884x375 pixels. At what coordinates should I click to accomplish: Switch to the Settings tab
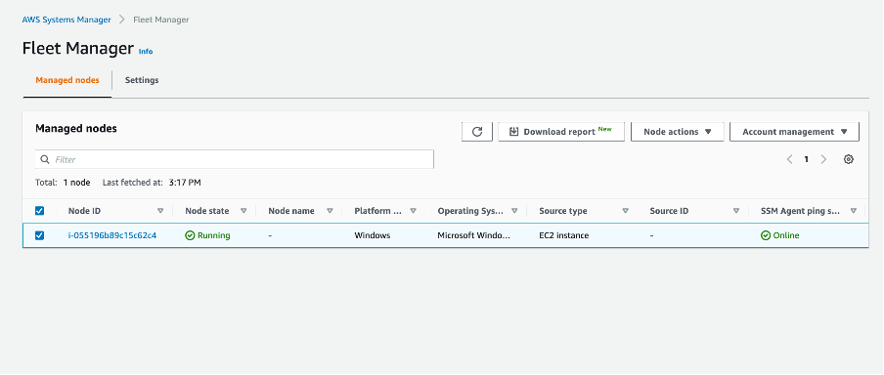(142, 80)
